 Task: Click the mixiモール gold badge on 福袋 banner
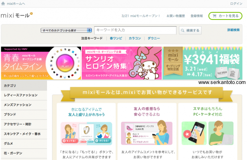point(173,61)
